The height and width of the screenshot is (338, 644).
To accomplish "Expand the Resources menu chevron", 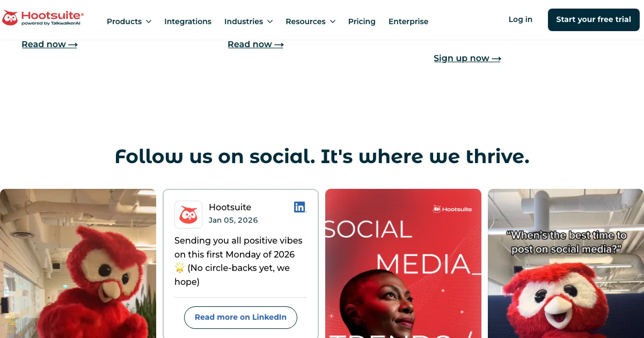I will 333,21.
